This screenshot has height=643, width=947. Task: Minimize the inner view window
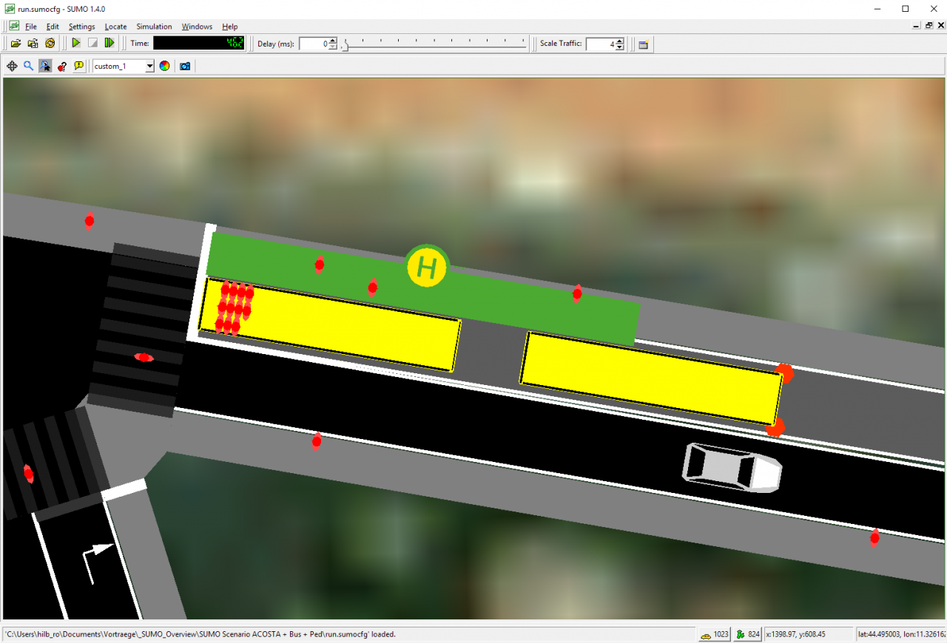tap(917, 26)
